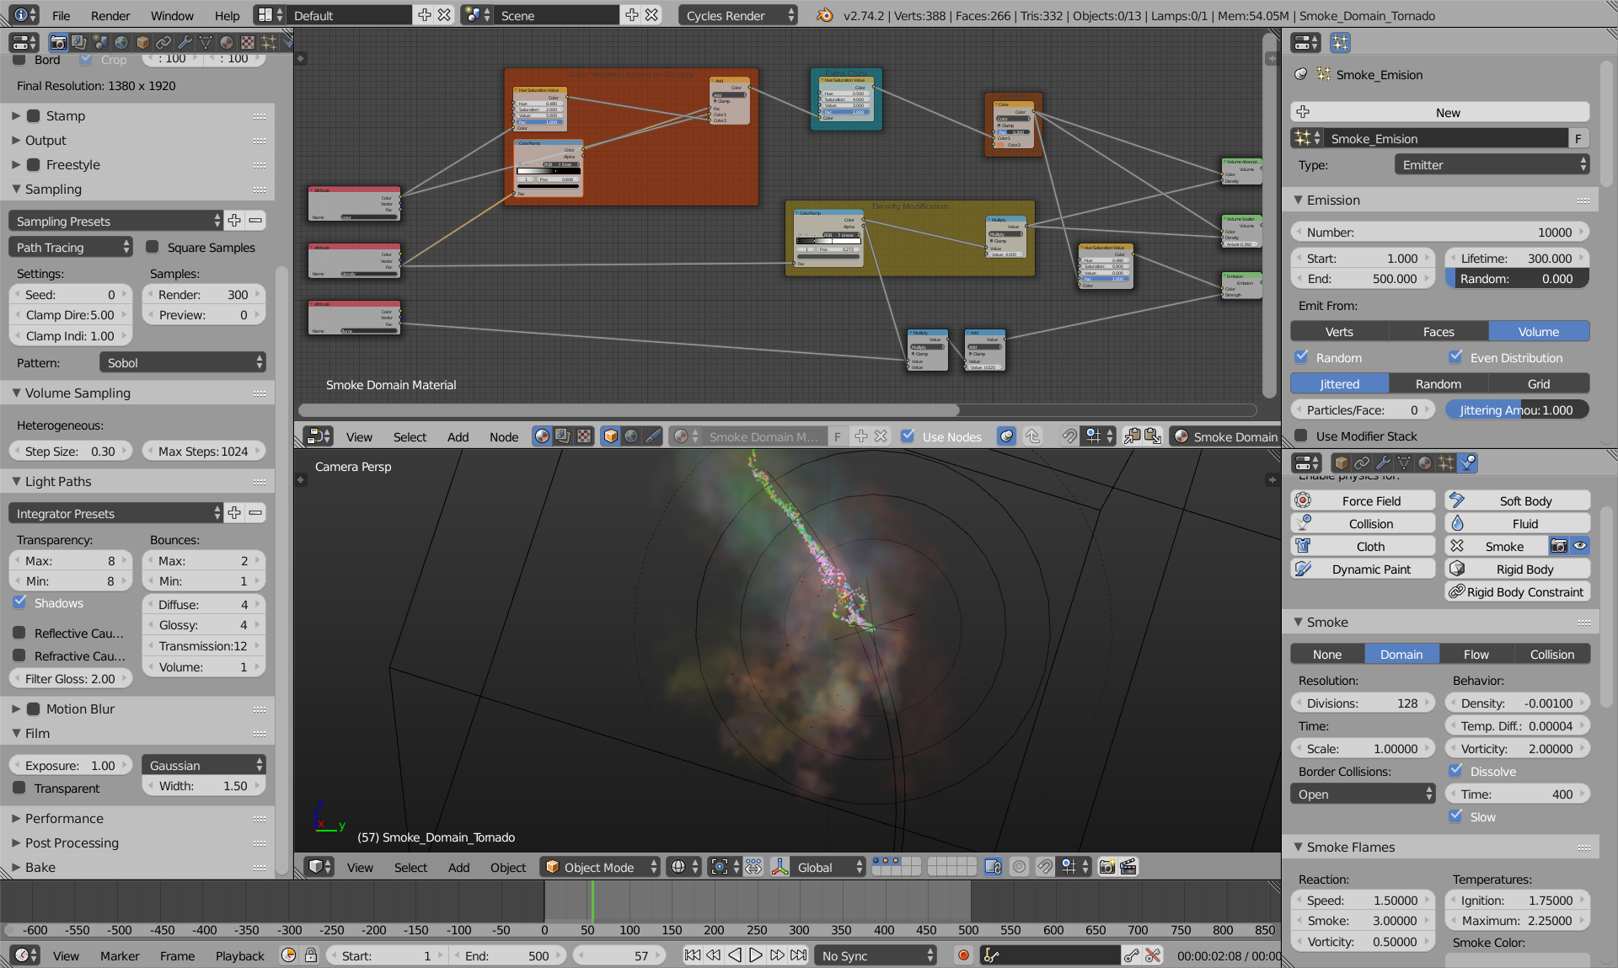Select Faces as emit source

click(1439, 331)
